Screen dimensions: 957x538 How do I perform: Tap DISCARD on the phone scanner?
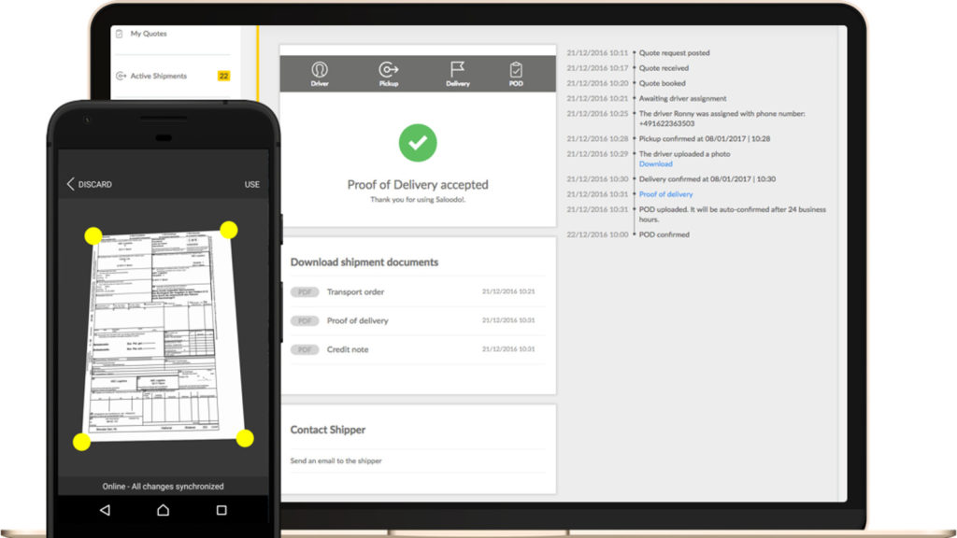[89, 184]
